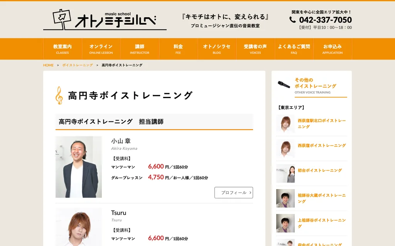This screenshot has height=246, width=395.
Task: Open the お申込み APPLICATION menu item
Action: point(332,49)
